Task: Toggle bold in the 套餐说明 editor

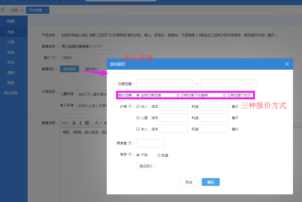Action: 74,123
